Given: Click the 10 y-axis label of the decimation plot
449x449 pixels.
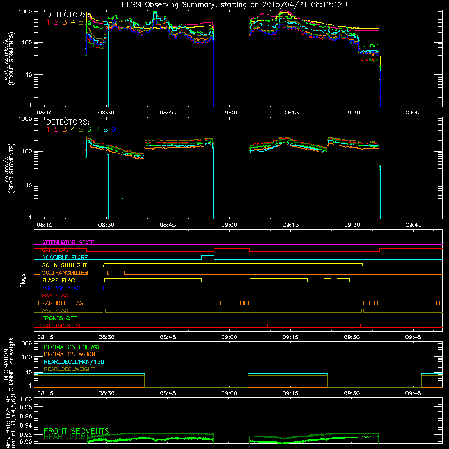Looking at the screenshot, I should point(29,373).
